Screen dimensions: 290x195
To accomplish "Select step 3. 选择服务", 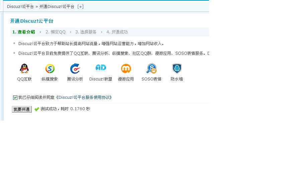I will (86, 32).
